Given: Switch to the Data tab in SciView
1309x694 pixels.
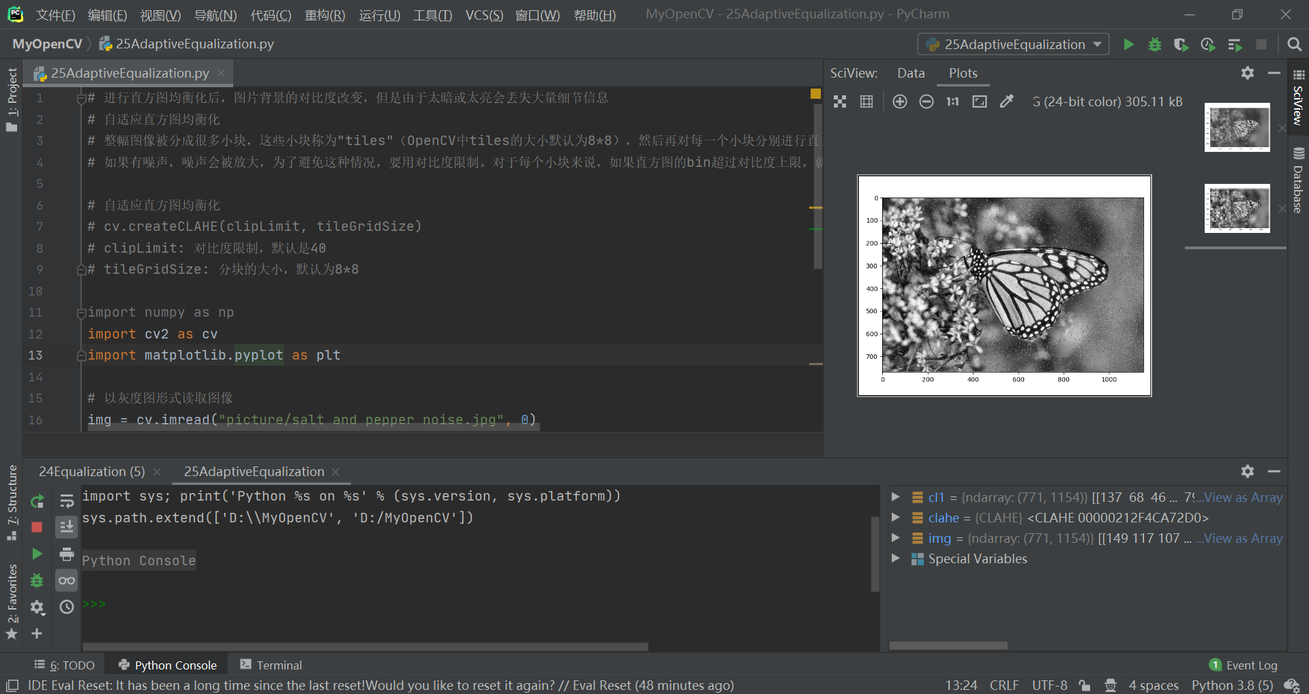Looking at the screenshot, I should (910, 73).
